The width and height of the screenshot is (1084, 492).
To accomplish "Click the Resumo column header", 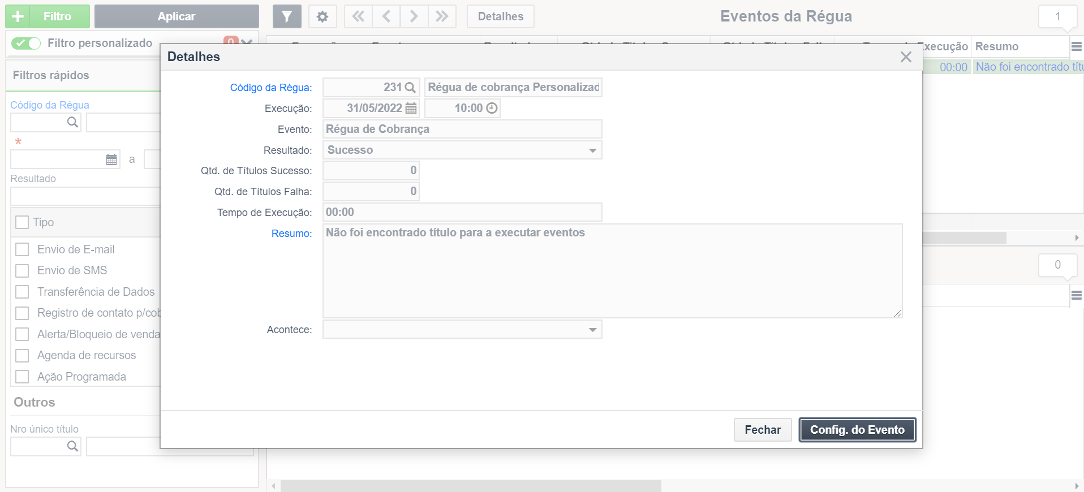I will pos(996,47).
